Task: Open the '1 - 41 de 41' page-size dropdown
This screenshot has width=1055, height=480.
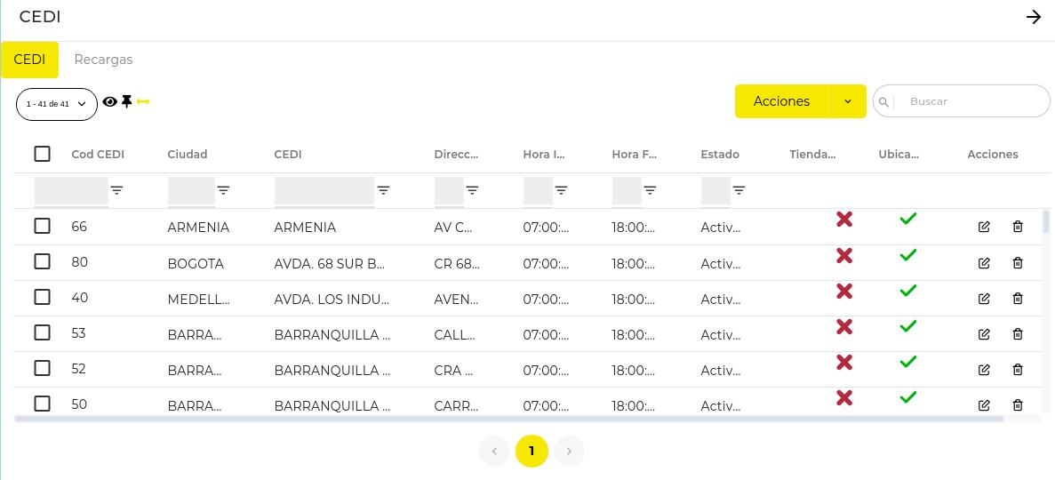Action: click(x=57, y=104)
